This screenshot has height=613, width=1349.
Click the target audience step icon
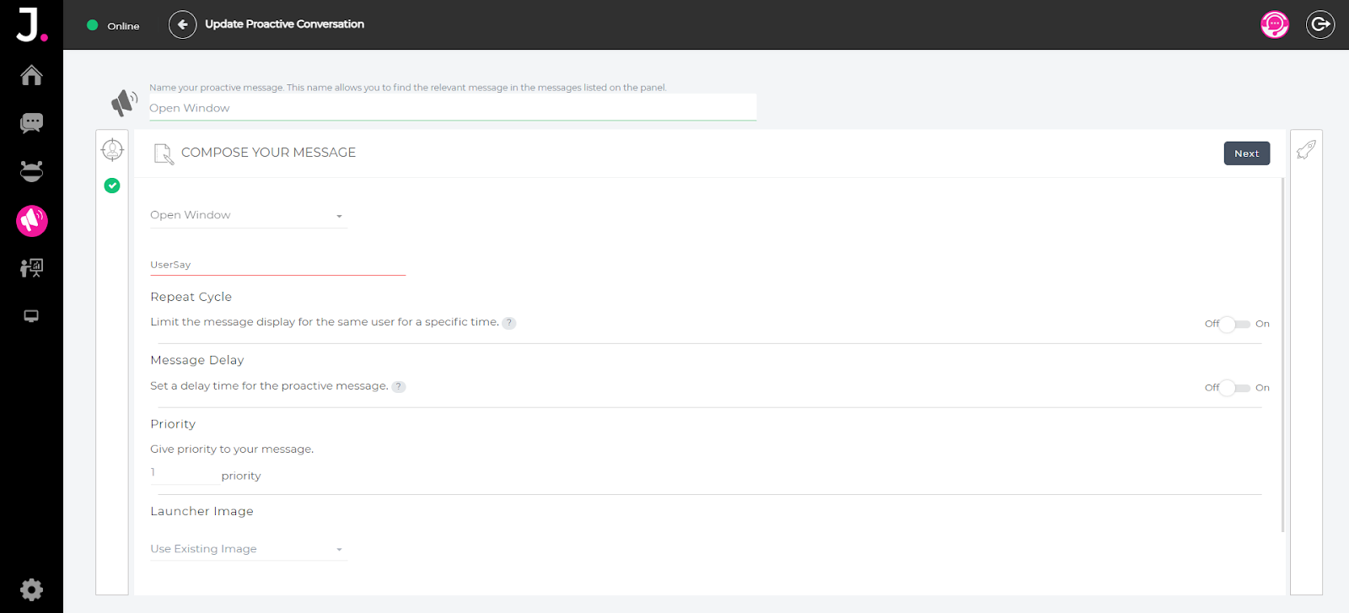click(x=112, y=150)
